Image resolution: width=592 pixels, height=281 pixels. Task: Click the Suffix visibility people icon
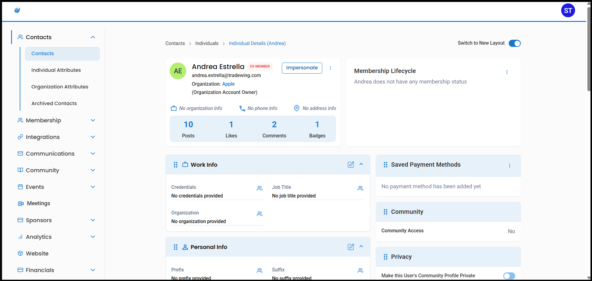360,271
